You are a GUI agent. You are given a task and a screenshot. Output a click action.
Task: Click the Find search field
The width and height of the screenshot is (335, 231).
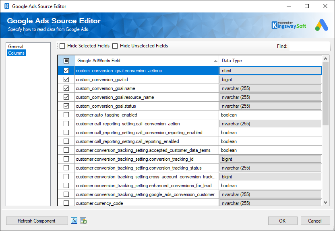click(x=310, y=46)
